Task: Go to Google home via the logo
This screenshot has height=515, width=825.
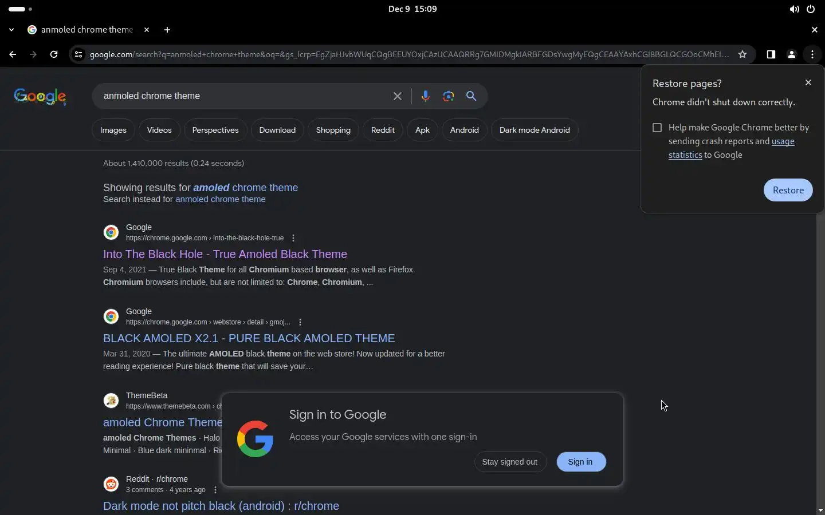Action: pos(40,97)
